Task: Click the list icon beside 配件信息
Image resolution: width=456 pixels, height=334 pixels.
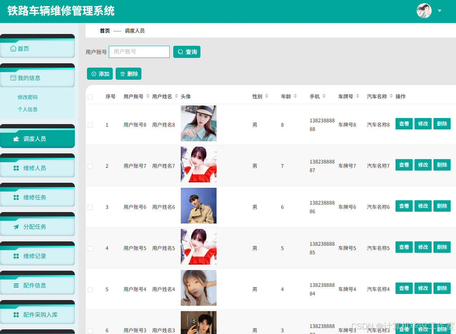Action: pyautogui.click(x=16, y=285)
